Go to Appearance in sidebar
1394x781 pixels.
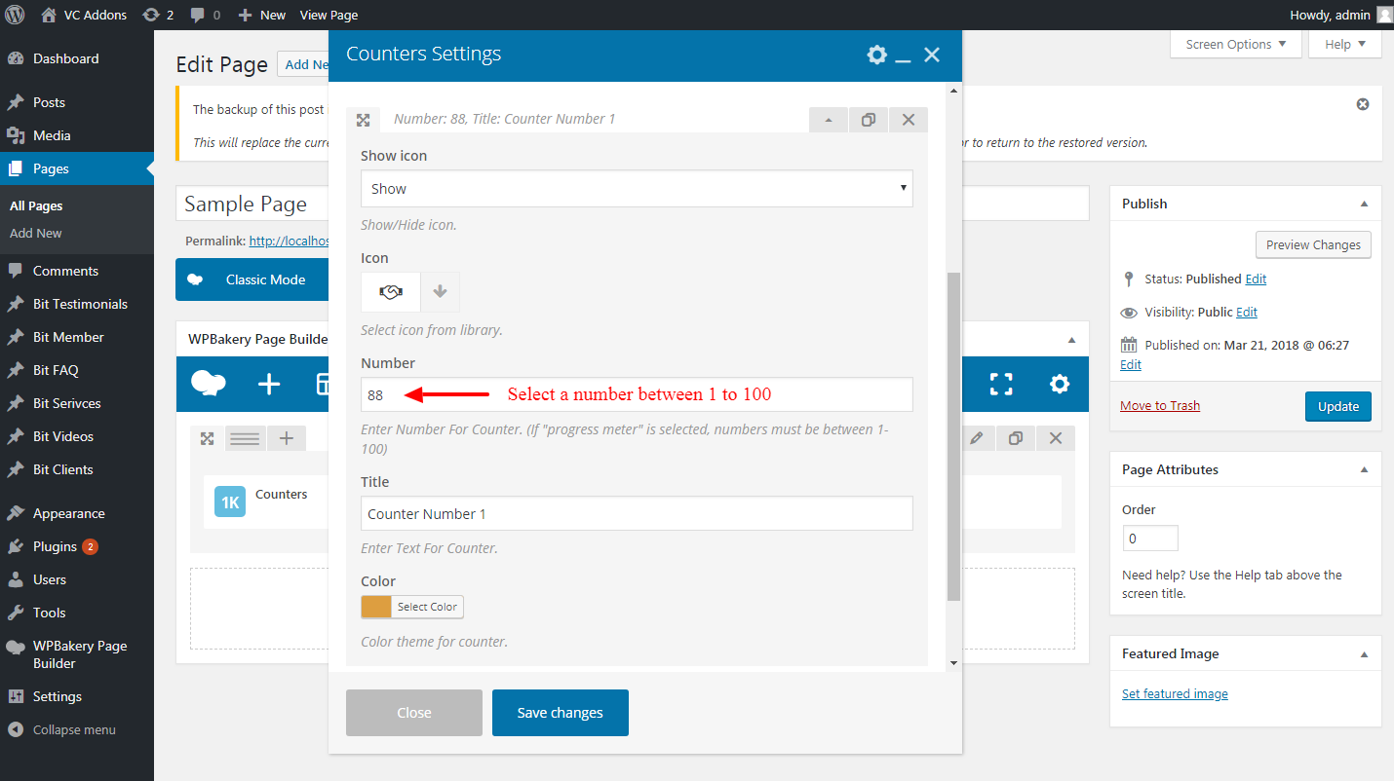68,513
